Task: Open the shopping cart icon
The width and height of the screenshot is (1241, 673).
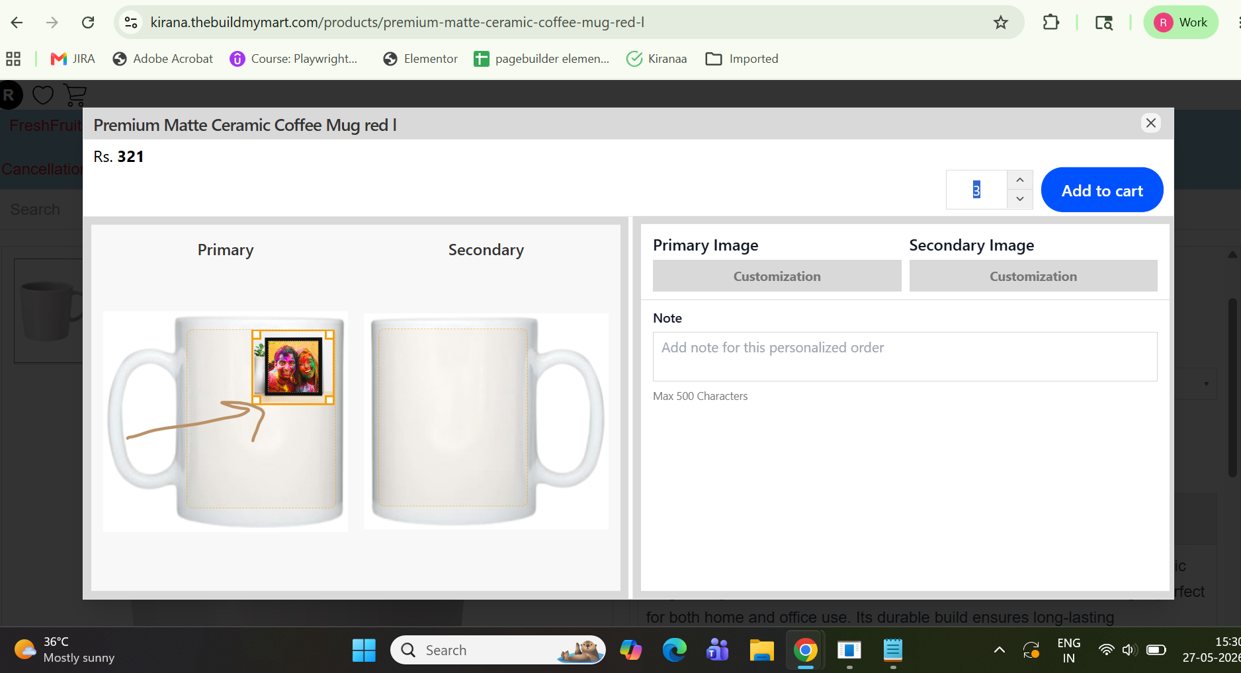Action: [x=75, y=95]
